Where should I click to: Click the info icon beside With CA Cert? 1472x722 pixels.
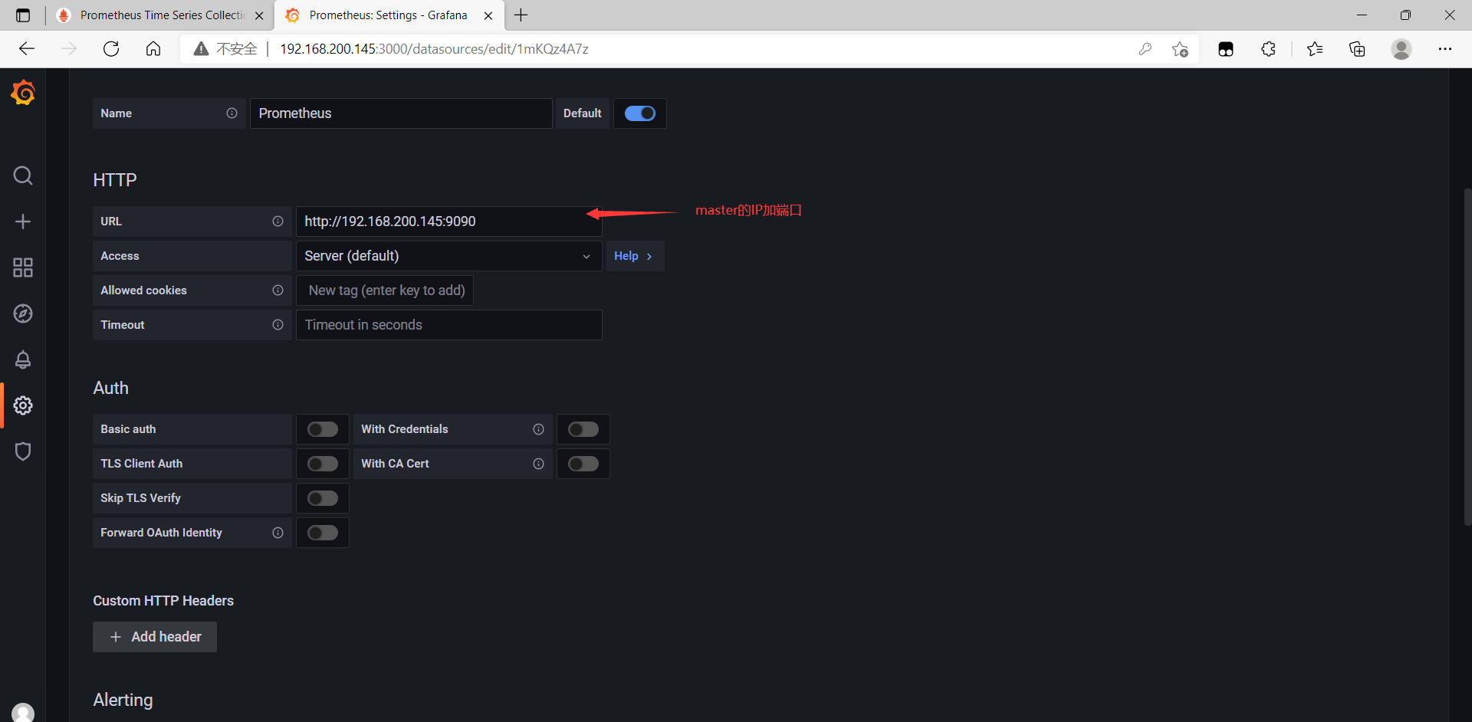click(x=538, y=464)
